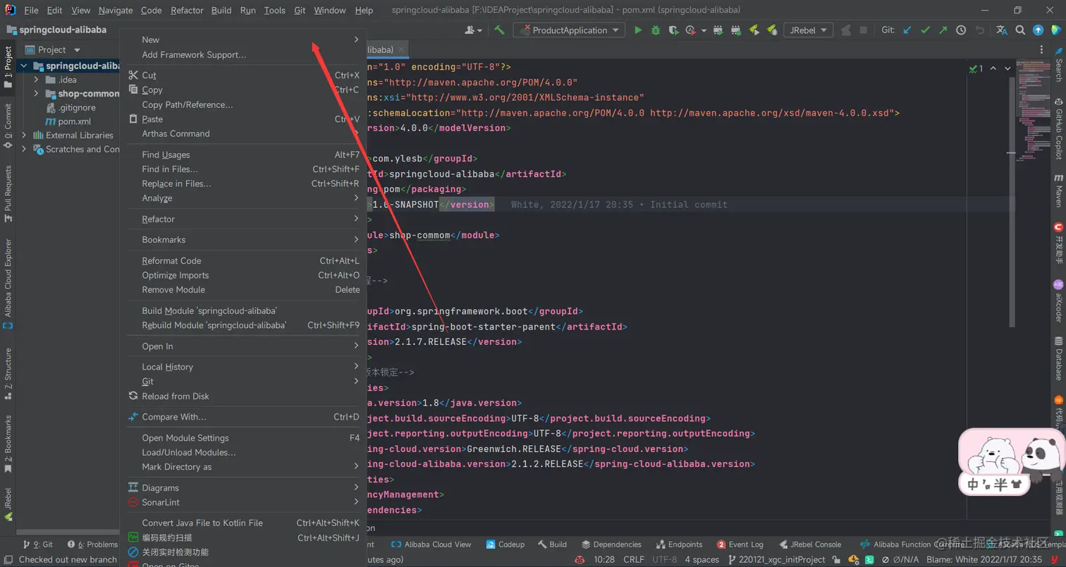Click the Build Project hammer icon

pos(499,30)
